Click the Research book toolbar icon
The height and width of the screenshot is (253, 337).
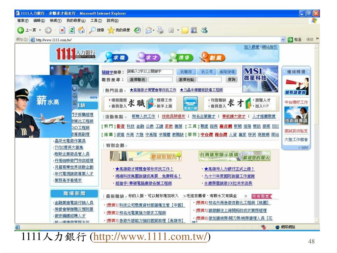click(x=194, y=30)
